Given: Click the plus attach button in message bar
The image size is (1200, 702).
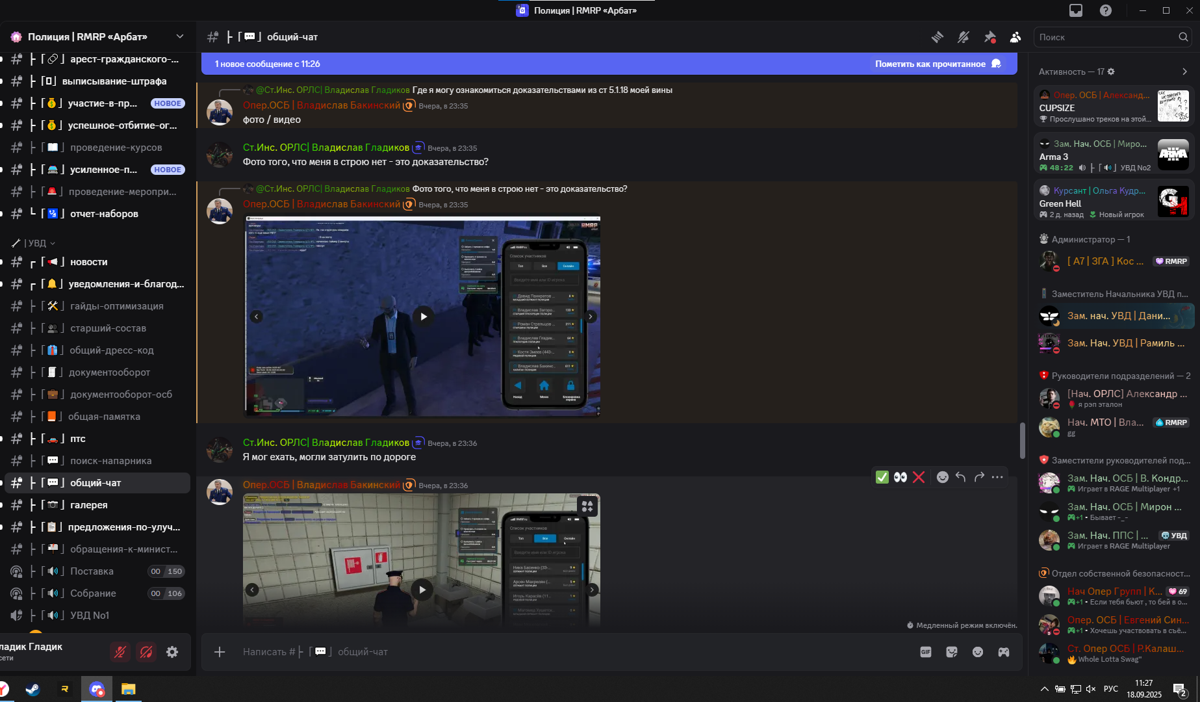Looking at the screenshot, I should coord(220,652).
